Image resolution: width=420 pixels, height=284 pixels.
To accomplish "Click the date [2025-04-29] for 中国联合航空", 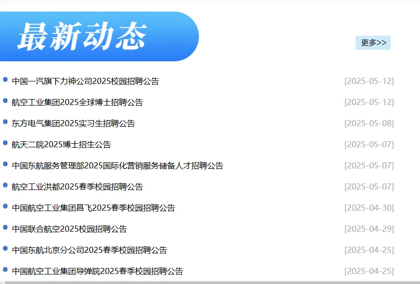I will pyautogui.click(x=369, y=229).
